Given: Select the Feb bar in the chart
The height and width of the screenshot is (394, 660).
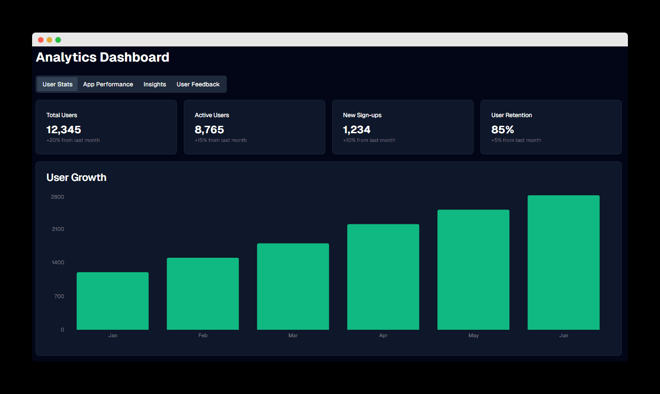Looking at the screenshot, I should coord(203,294).
